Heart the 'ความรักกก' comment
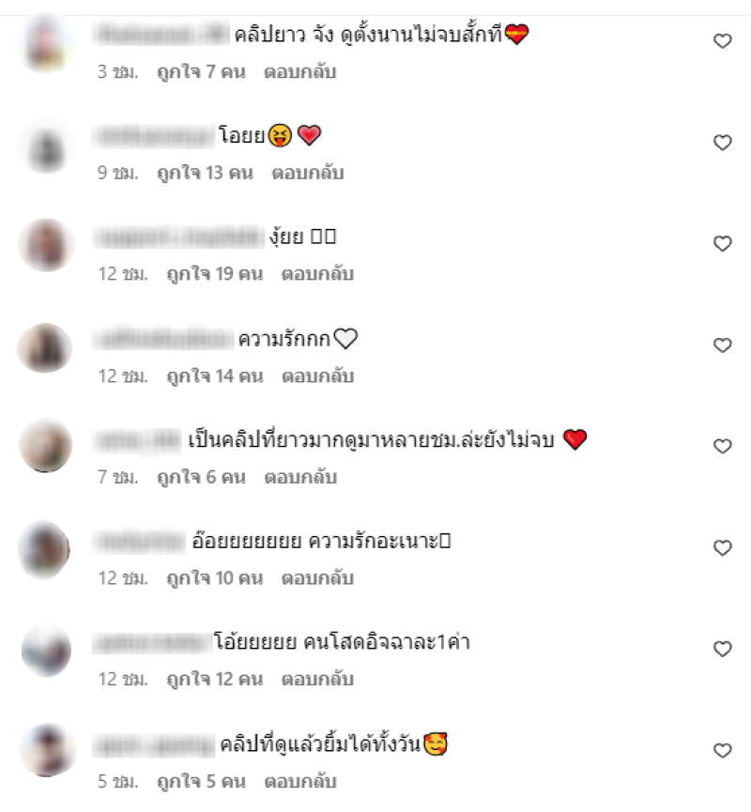Viewport: 751px width, 812px height. [x=723, y=345]
